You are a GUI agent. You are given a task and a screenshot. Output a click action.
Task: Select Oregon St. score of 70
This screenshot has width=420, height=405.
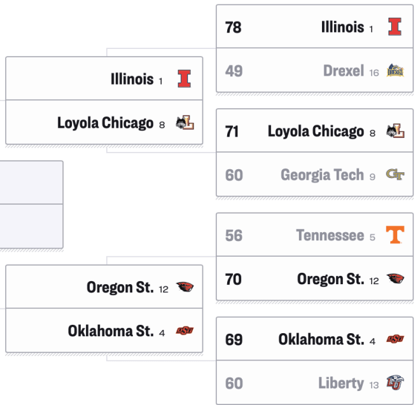(x=233, y=279)
